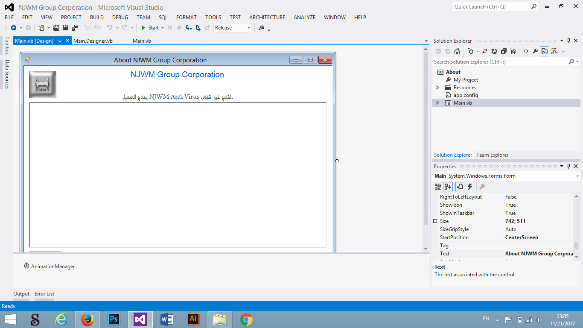Select My Project in Solution Explorer
583x328 pixels.
pyautogui.click(x=466, y=80)
